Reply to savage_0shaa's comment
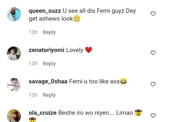The height and width of the screenshot is (122, 174). [49, 95]
